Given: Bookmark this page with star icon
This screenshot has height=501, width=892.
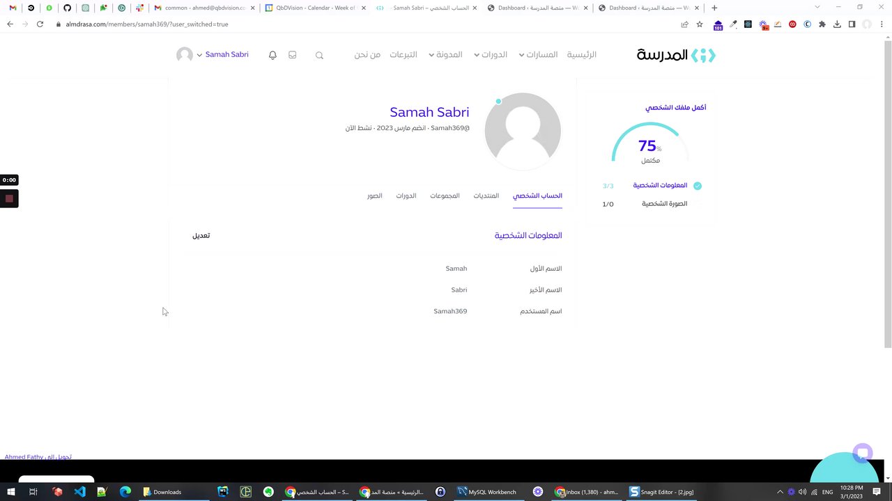Looking at the screenshot, I should [x=700, y=24].
